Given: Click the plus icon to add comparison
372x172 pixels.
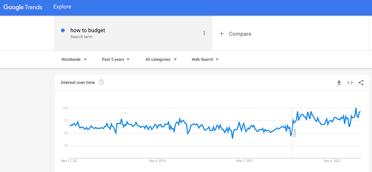Looking at the screenshot, I should click(x=222, y=34).
